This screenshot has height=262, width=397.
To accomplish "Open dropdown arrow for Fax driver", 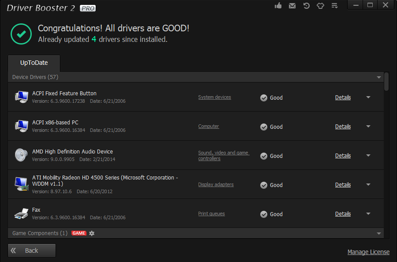I will 368,213.
